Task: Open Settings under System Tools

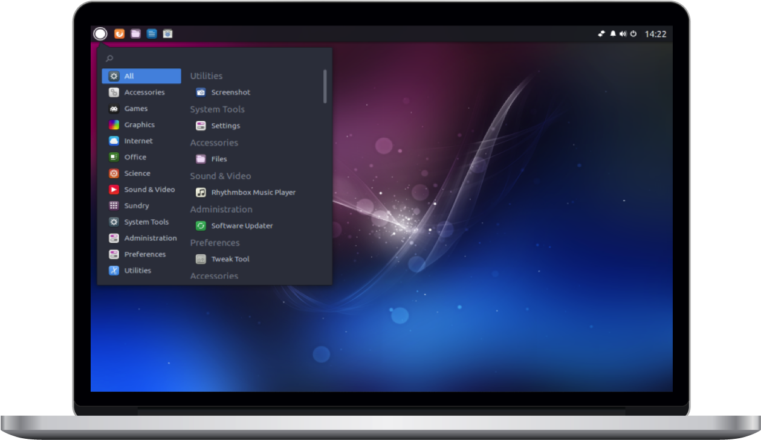Action: [225, 125]
